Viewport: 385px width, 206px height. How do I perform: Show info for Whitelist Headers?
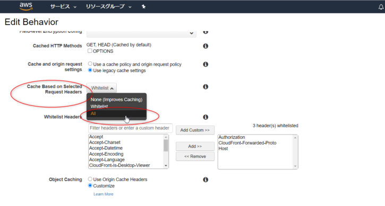[206, 117]
